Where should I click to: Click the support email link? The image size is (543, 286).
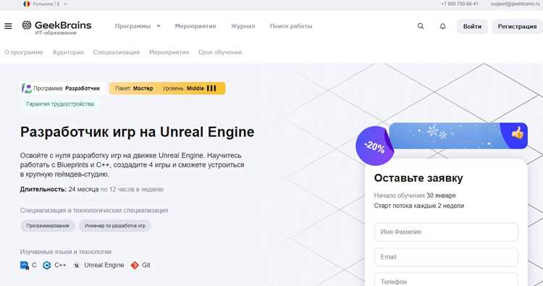[515, 4]
